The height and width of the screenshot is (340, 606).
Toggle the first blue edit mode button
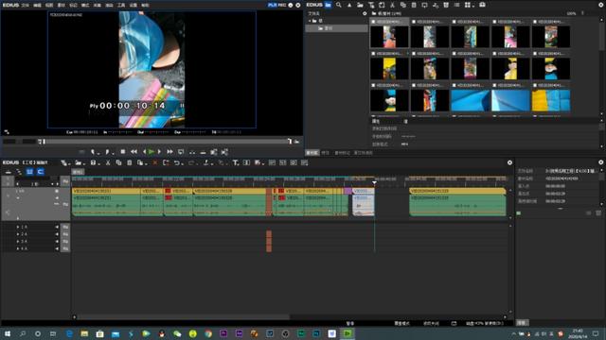(x=29, y=172)
